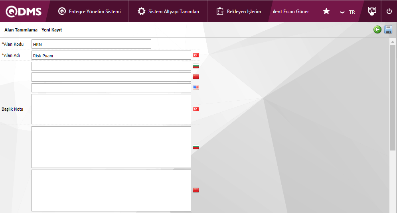Open the Sistem Altyapı Tanımları menu
Image resolution: width=397 pixels, height=213 pixels.
point(168,12)
